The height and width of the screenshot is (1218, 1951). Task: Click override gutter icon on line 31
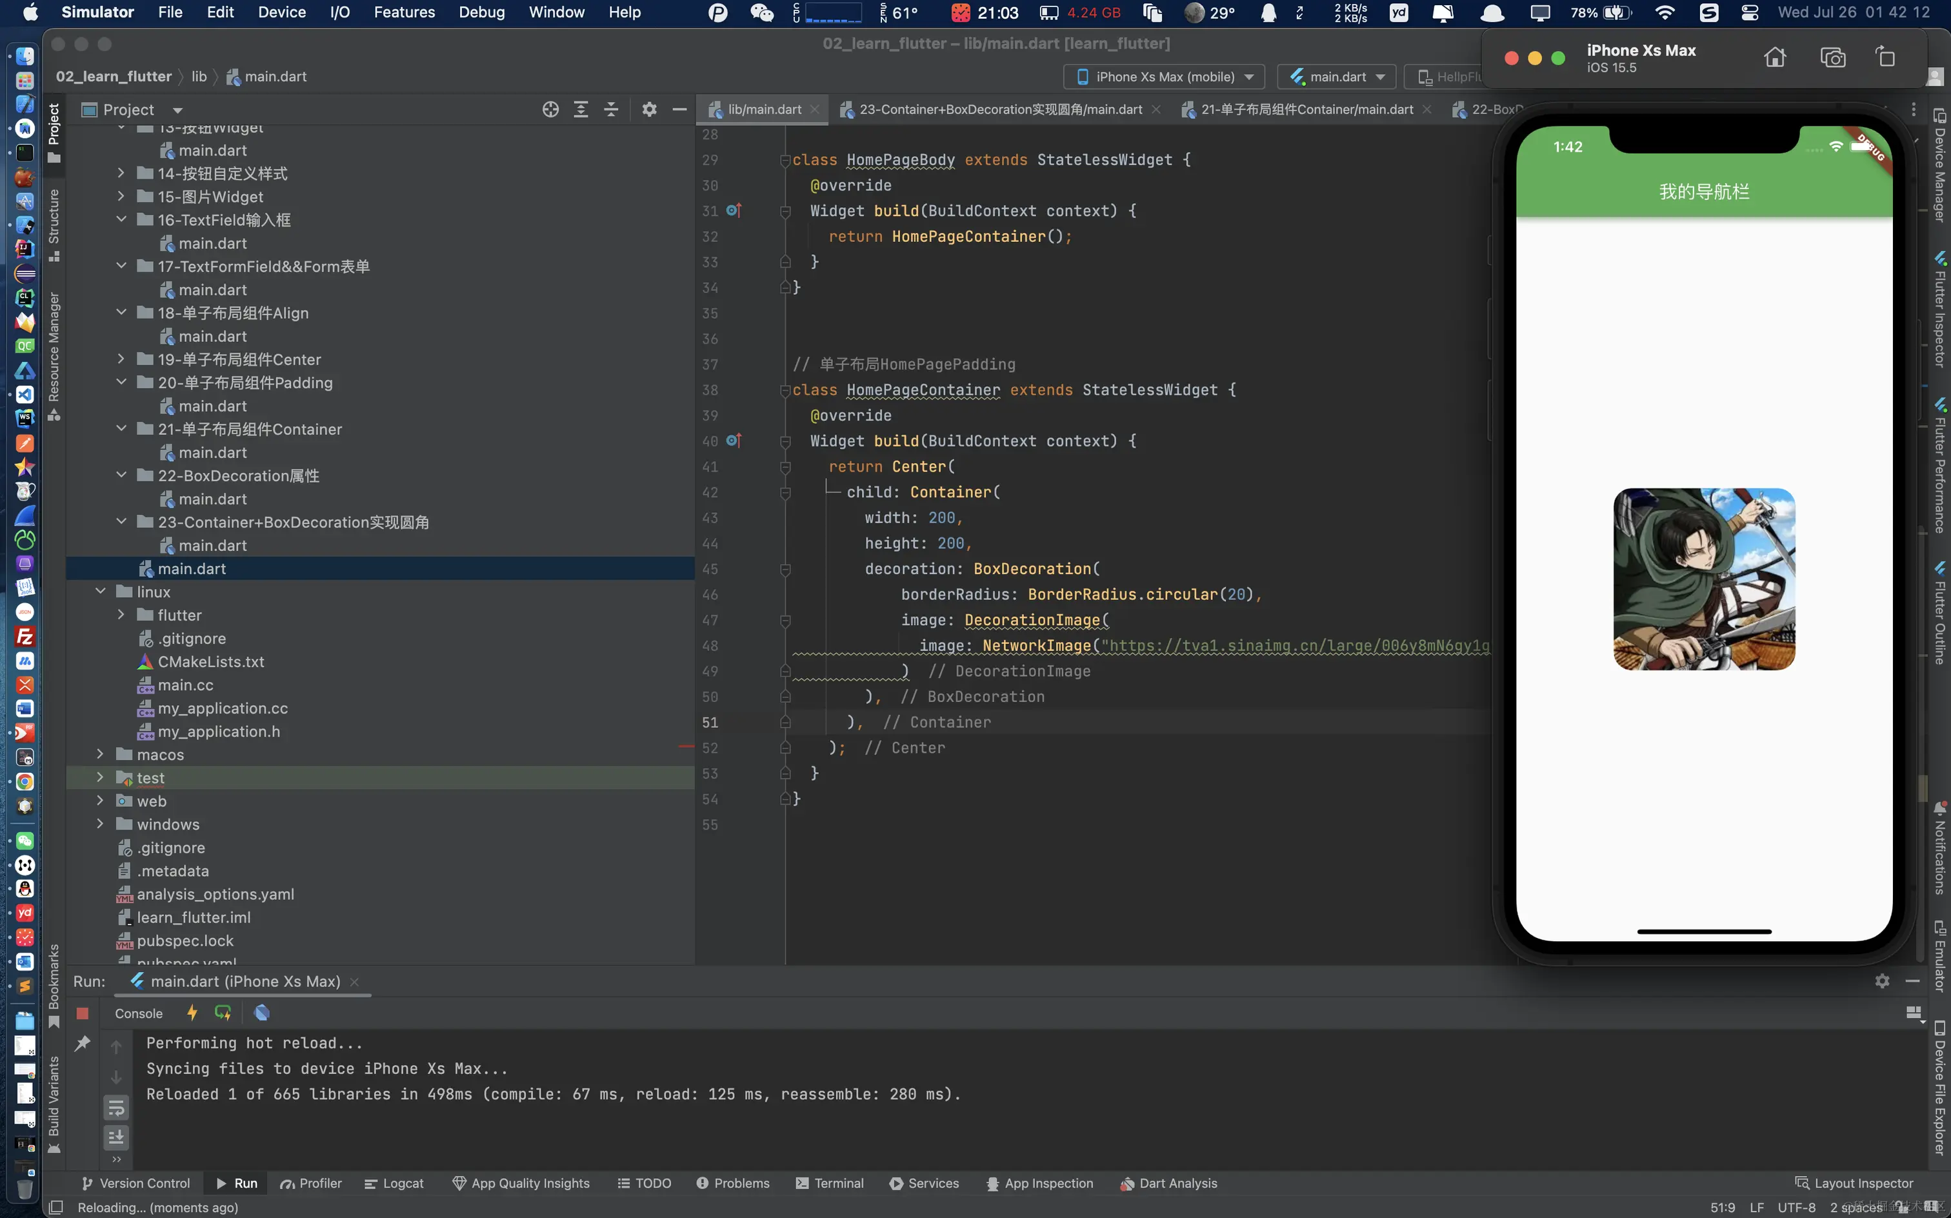coord(733,210)
